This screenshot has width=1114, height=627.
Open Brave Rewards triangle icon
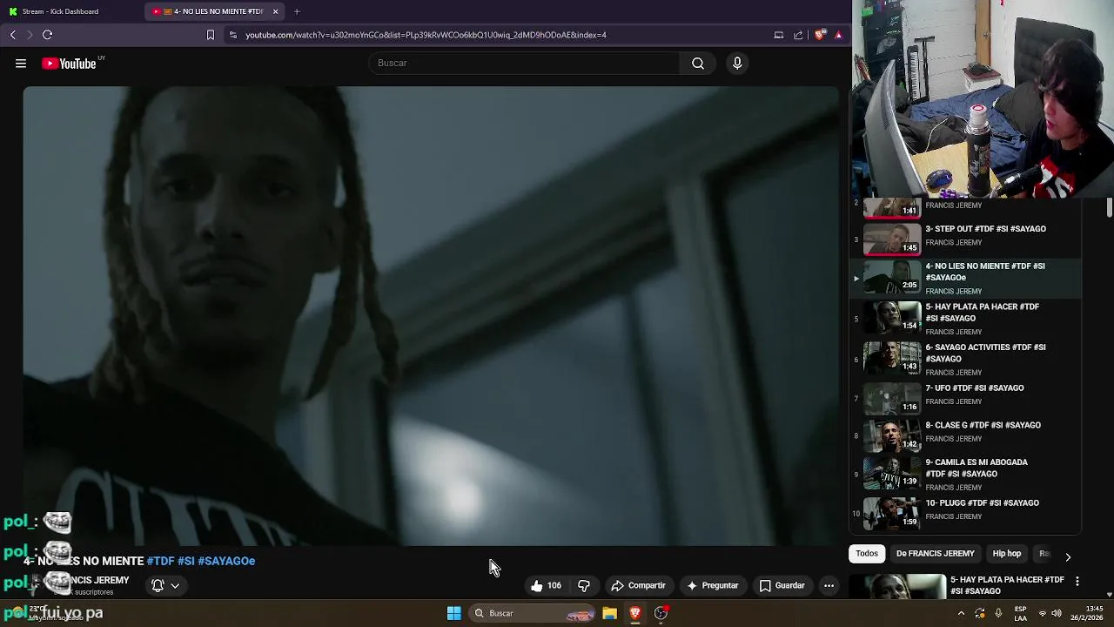pos(838,35)
